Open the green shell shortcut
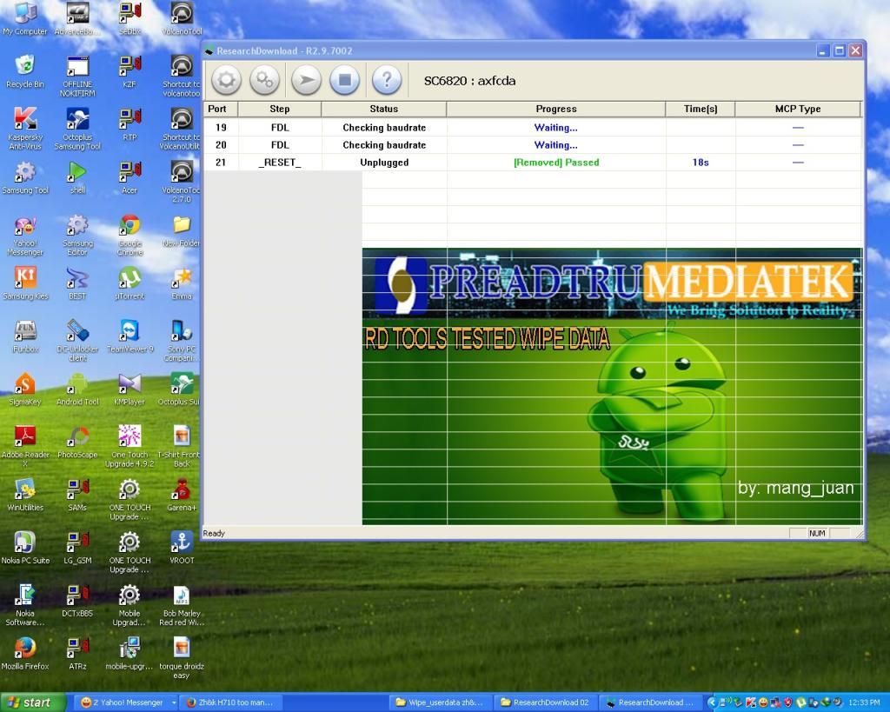890x712 pixels. 77,177
